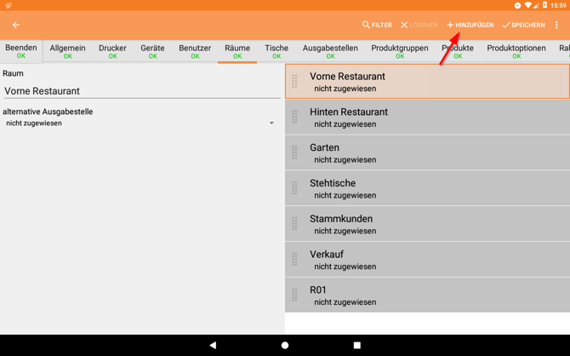
Task: Switch to the Tische tab
Action: pos(276,52)
